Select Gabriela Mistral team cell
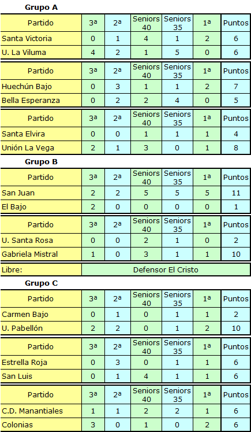The height and width of the screenshot is (432, 251). [x=41, y=254]
